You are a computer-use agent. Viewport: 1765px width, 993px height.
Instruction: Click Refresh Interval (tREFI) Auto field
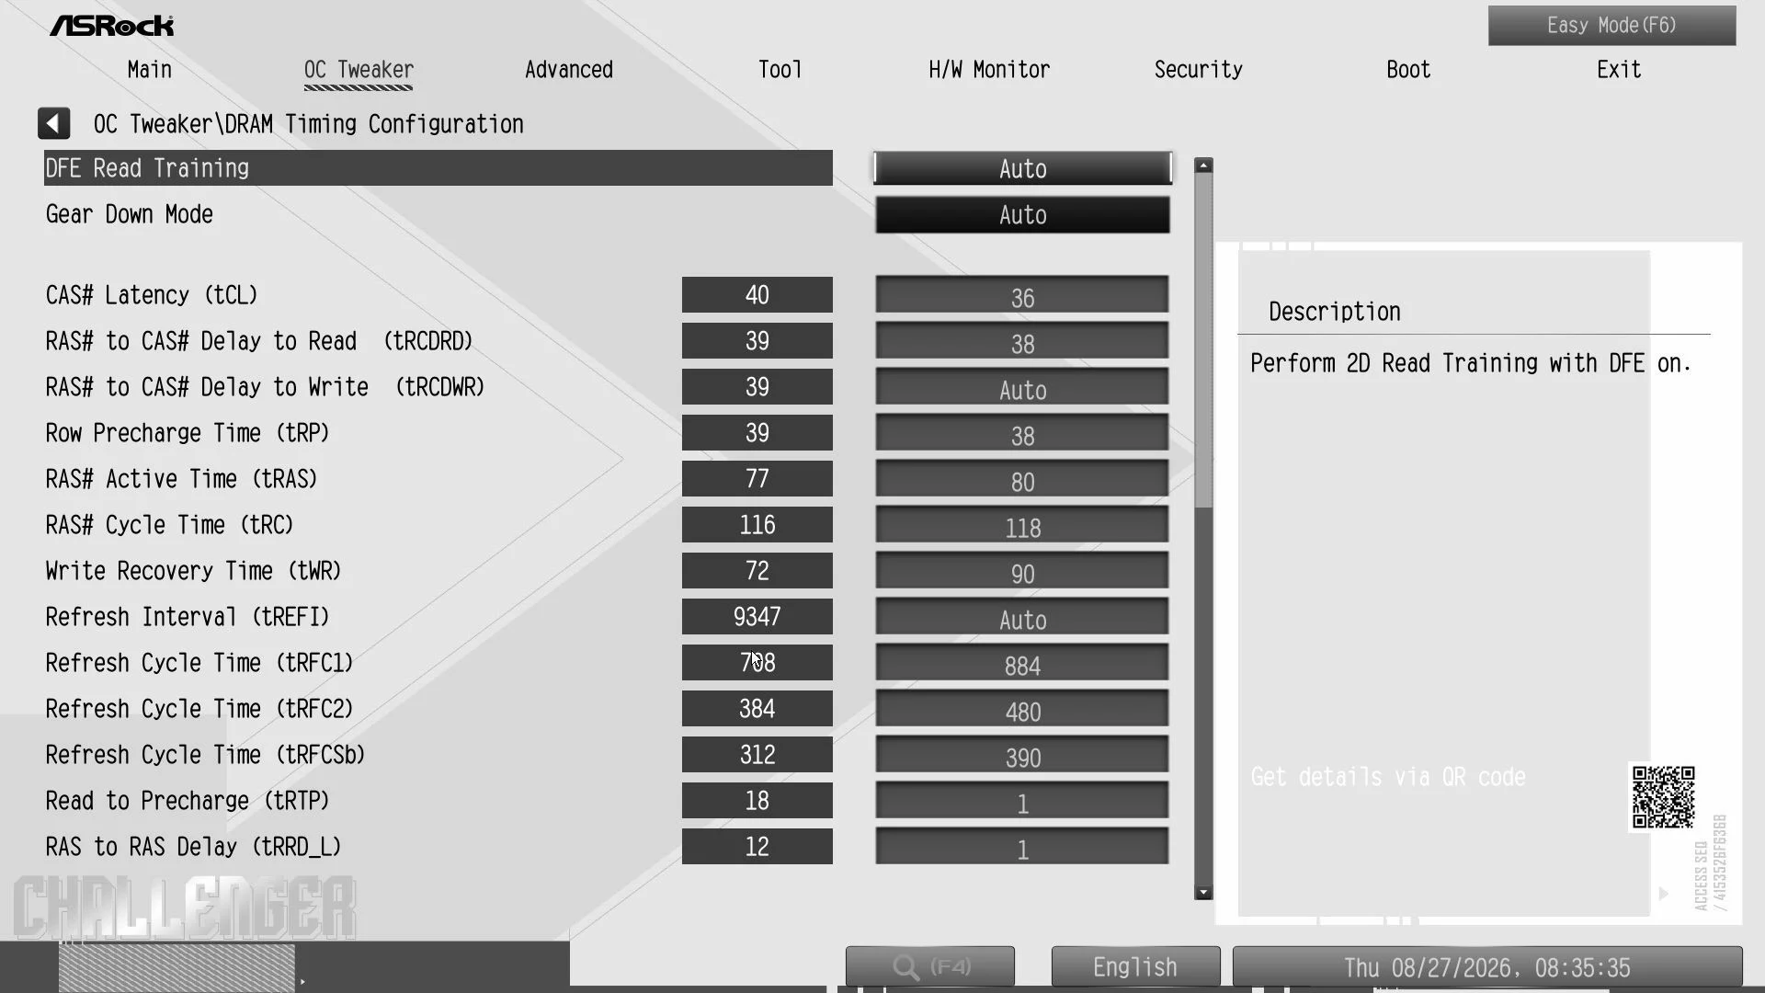(1022, 617)
